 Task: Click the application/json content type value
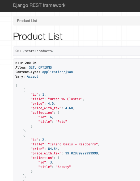coord(57,72)
